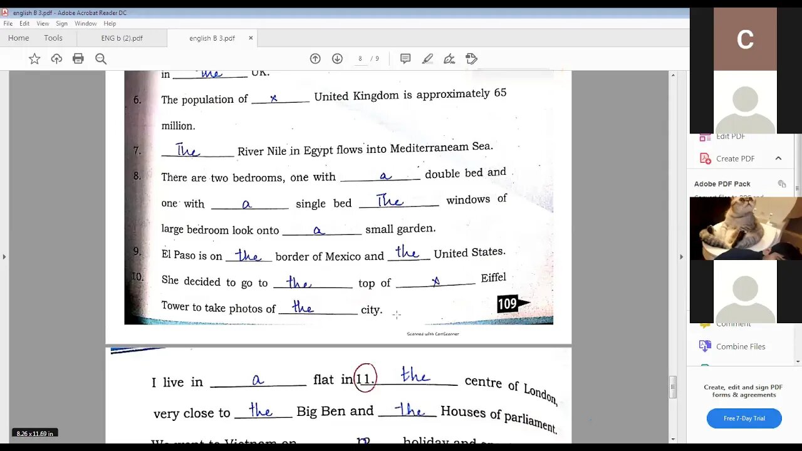
Task: Open the find text magnifier tool
Action: click(101, 59)
